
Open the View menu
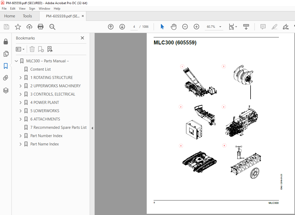[x=22, y=9]
